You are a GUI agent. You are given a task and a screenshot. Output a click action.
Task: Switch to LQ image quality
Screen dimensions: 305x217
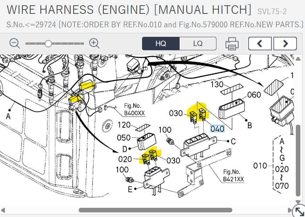(198, 44)
